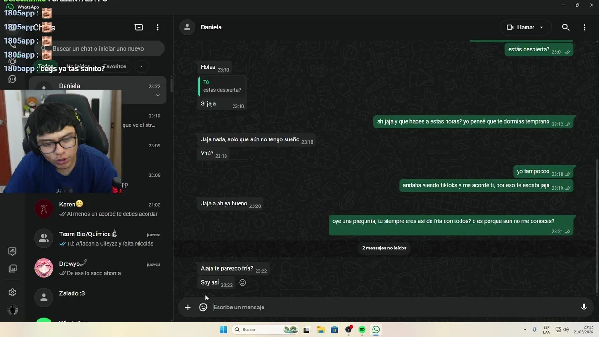Open File Explorer from the taskbar
Screen dimensions: 599x337
pos(321,330)
